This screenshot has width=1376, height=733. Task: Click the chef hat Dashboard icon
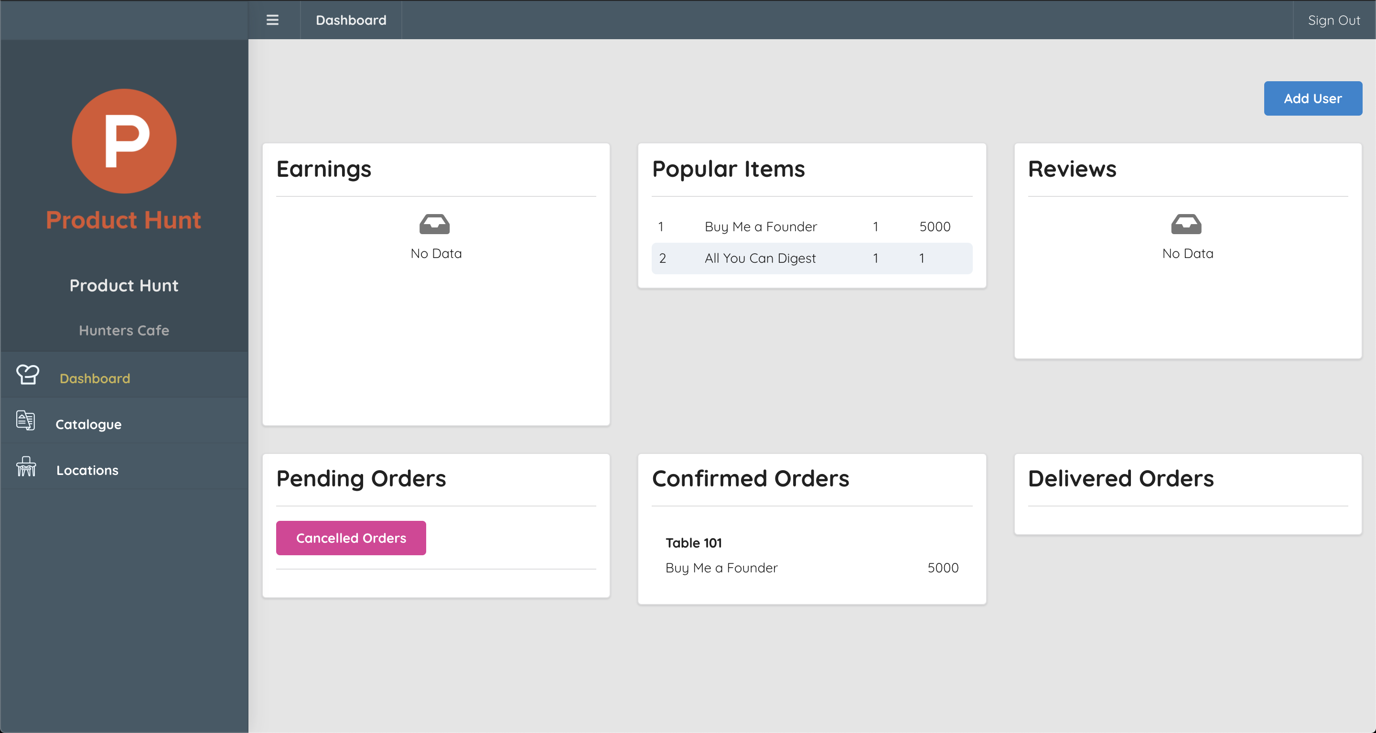pyautogui.click(x=27, y=375)
